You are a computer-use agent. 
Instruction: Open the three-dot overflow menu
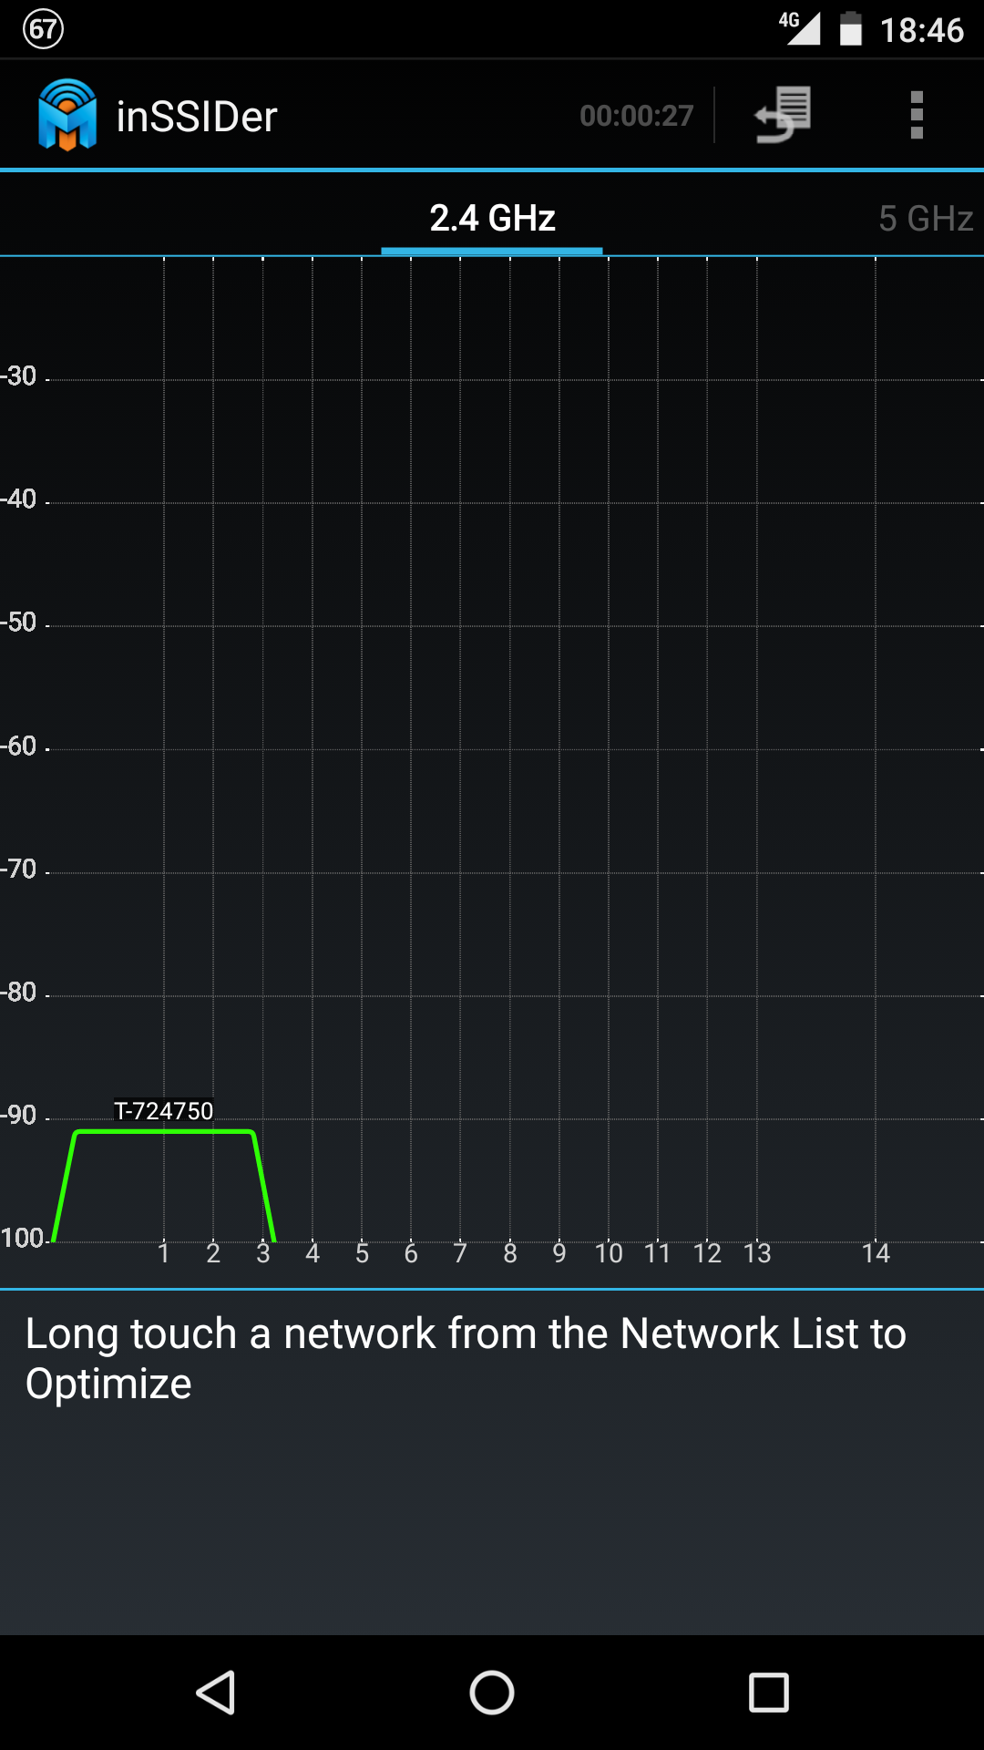click(x=917, y=115)
